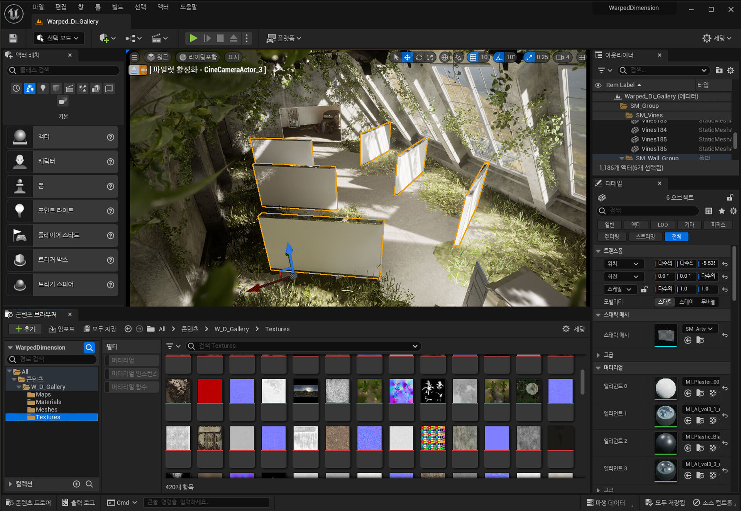
Task: Select the scale transform gizmo tool
Action: [430, 58]
